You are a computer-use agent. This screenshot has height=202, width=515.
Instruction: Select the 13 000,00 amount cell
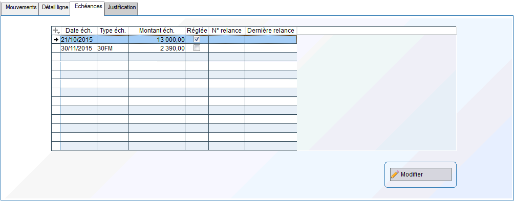click(157, 39)
